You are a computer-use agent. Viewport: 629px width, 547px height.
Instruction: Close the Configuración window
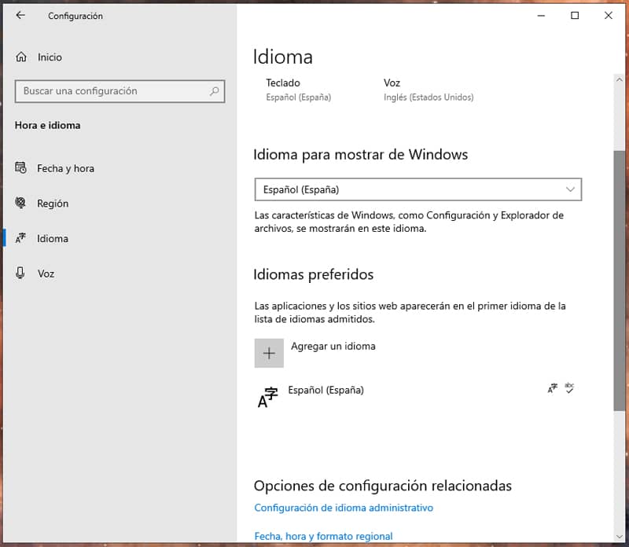[608, 15]
